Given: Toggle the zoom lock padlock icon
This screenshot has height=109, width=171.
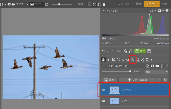Looking at the screenshot, I should pyautogui.click(x=104, y=4).
